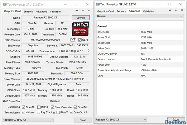Switch to Validation tab in left window
Image resolution: width=187 pixels, height=125 pixels.
[55, 12]
